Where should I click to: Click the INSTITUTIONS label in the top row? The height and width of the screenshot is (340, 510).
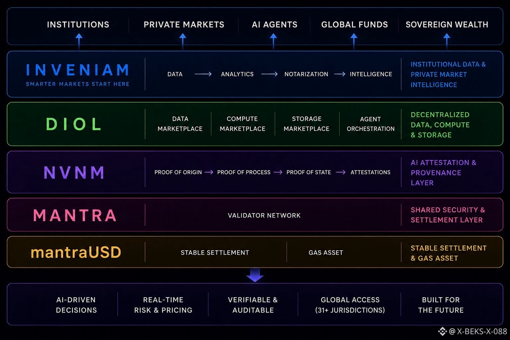78,25
